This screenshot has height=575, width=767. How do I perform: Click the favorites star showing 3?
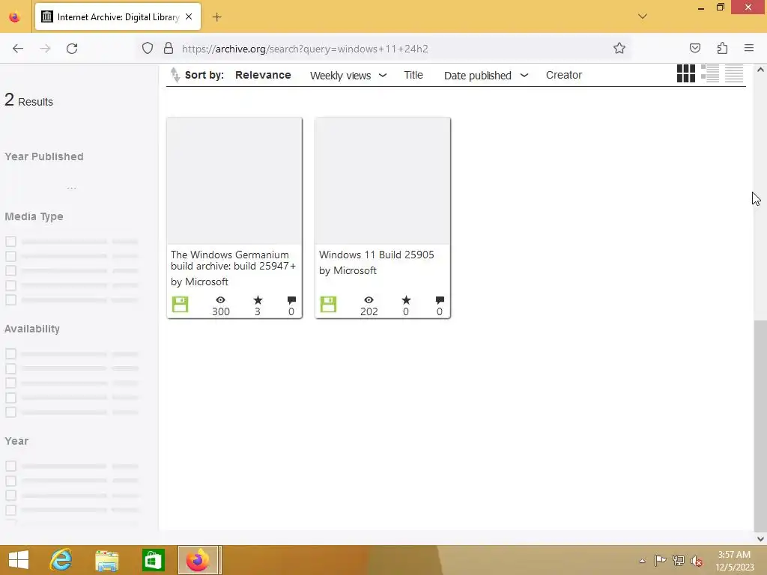(258, 299)
